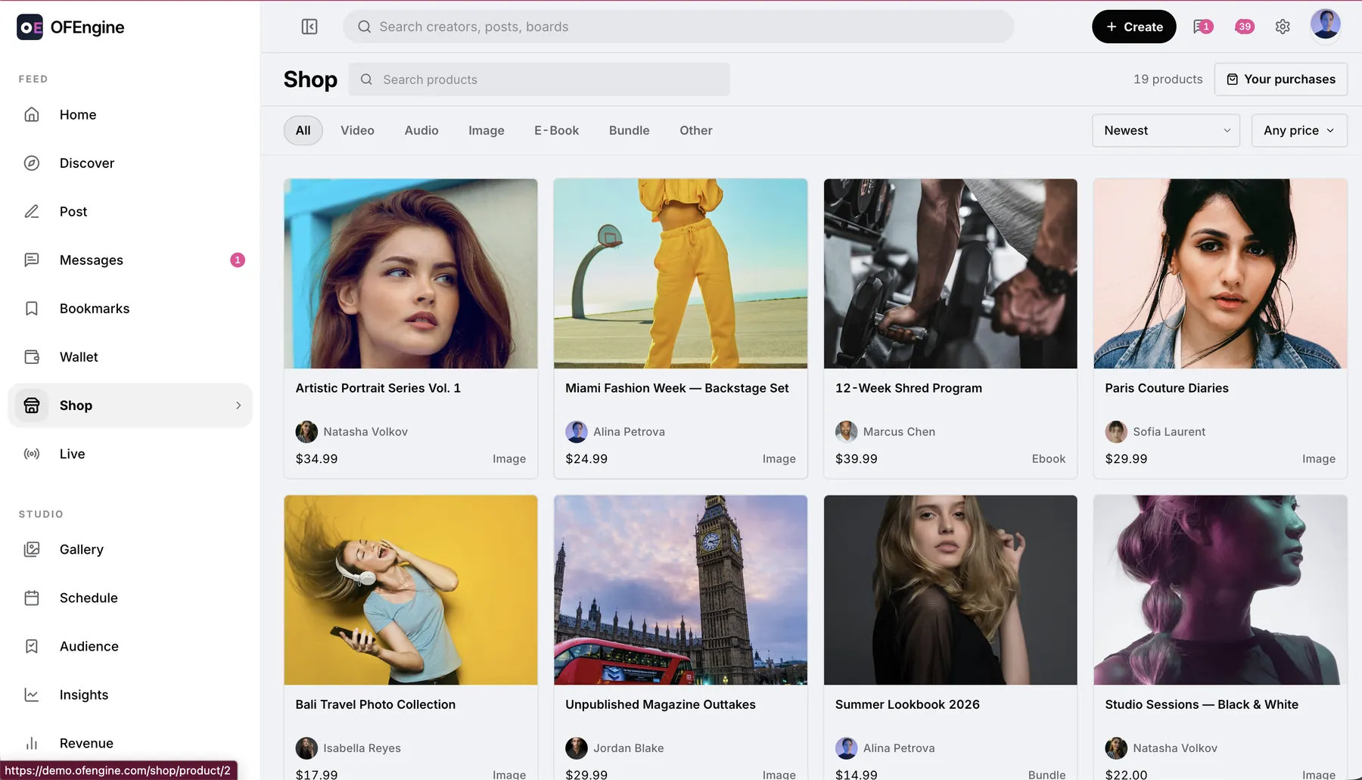Focus the Search products field
The image size is (1362, 780).
pyautogui.click(x=539, y=79)
